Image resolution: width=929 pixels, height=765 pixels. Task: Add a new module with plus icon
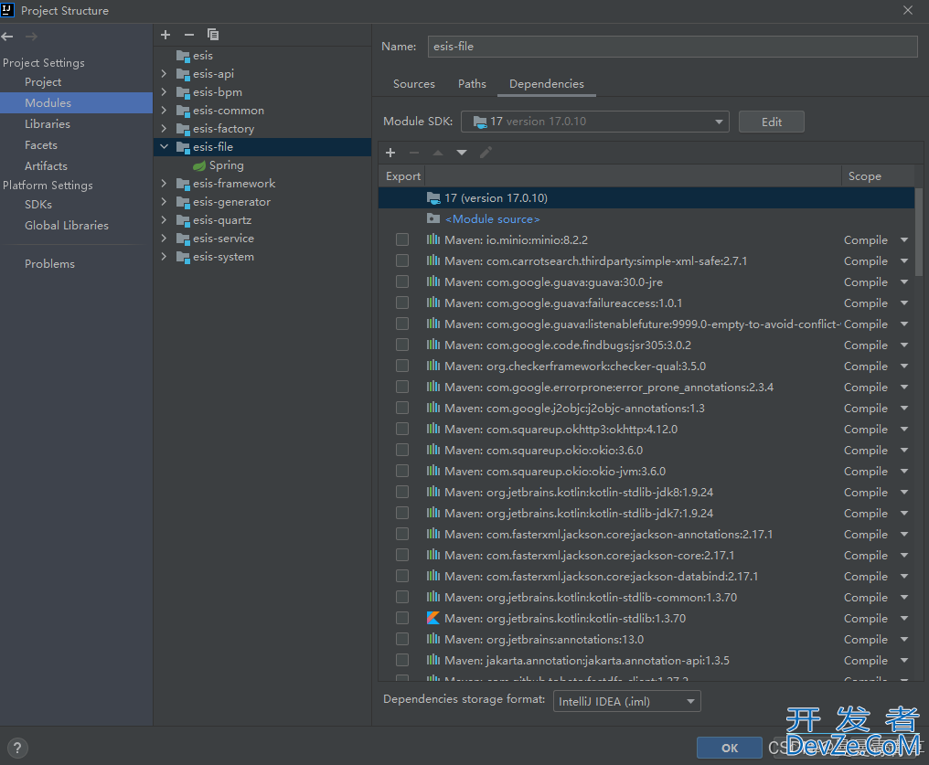point(166,35)
